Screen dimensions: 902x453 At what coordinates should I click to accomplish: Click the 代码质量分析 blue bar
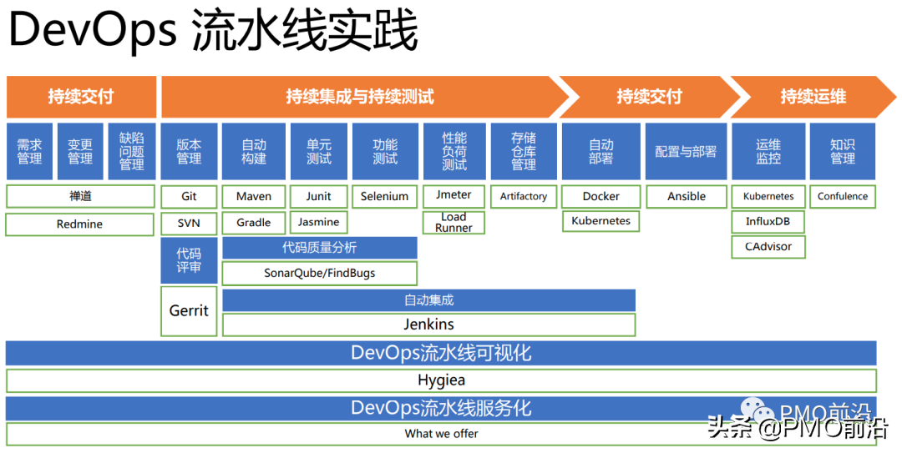320,248
